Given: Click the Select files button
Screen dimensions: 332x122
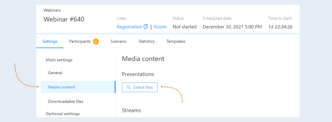Looking at the screenshot, I should 140,87.
